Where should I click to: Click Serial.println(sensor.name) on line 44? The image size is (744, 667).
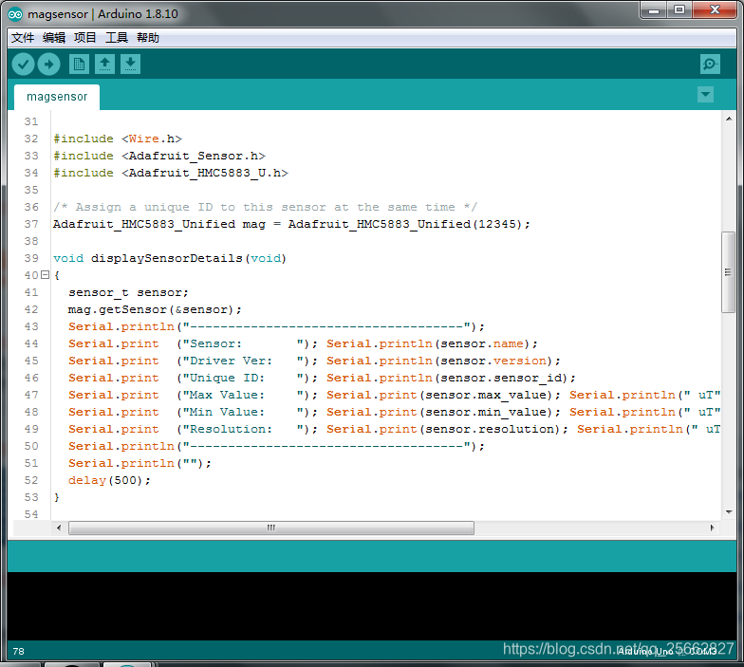[x=432, y=343]
